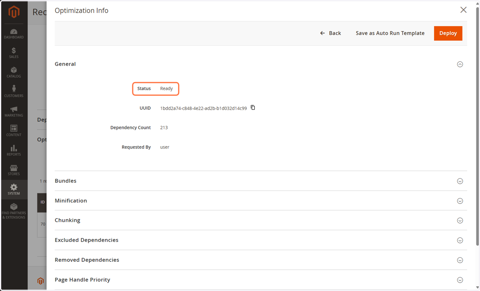480x291 pixels.
Task: Close the Optimization Info panel
Action: pos(463,10)
